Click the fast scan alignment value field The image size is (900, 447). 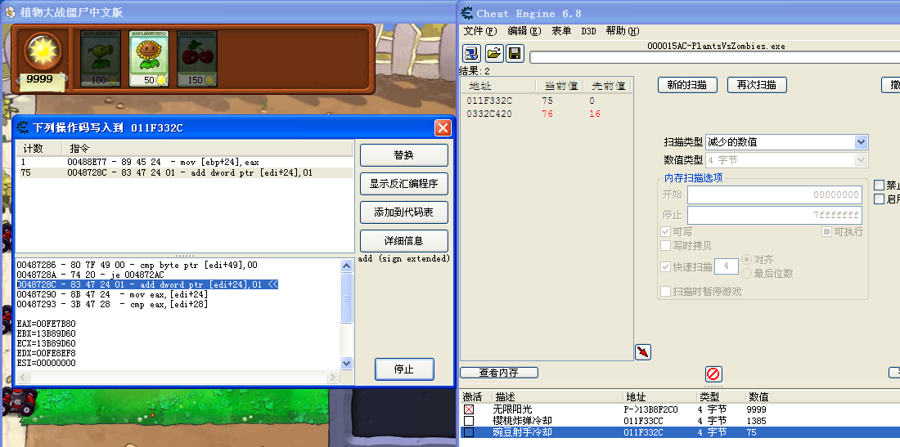tap(726, 266)
